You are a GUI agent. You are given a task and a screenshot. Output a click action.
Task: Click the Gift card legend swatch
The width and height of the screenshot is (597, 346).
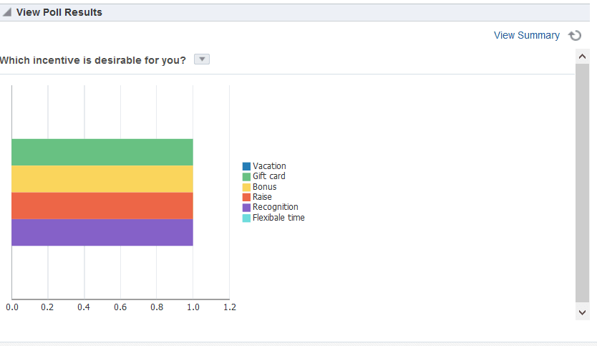pyautogui.click(x=246, y=176)
